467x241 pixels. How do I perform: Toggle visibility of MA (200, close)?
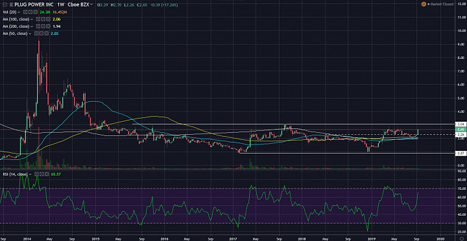click(x=38, y=26)
